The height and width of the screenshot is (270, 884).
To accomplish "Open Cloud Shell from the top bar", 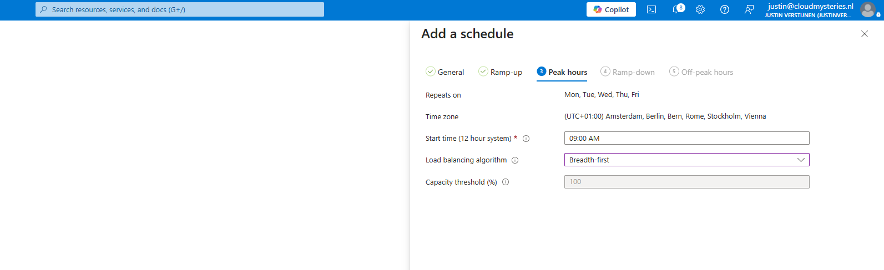I will (651, 9).
